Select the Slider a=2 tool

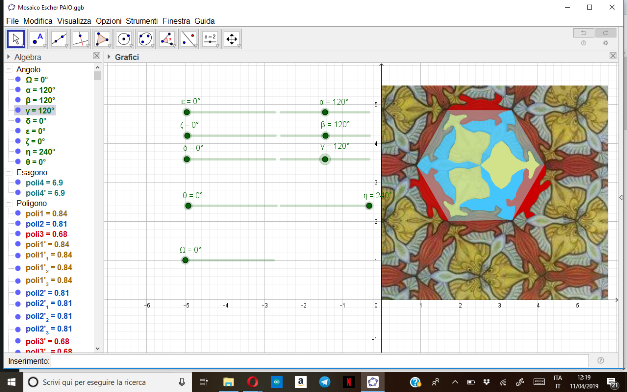tap(210, 39)
